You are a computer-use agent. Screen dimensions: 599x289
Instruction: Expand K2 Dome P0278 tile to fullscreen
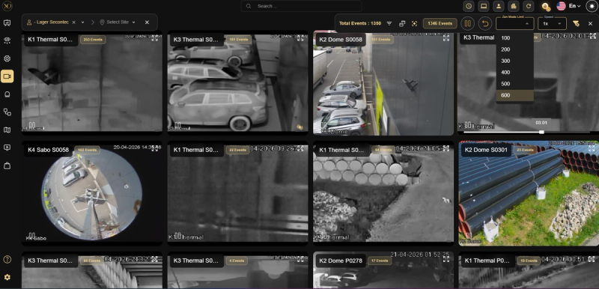coord(446,259)
